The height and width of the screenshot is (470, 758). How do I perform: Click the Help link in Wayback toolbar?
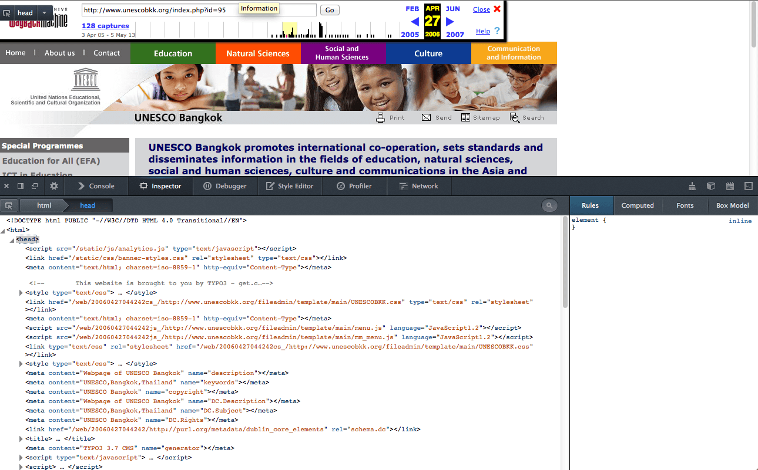(483, 31)
